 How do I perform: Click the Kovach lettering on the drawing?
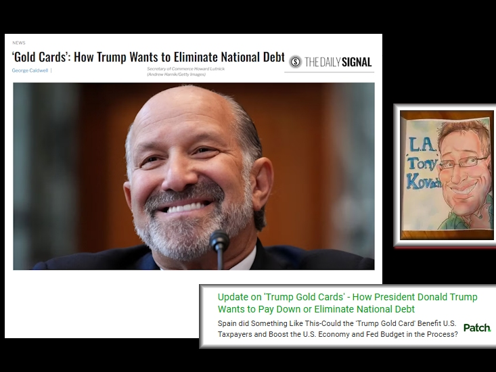(x=424, y=182)
